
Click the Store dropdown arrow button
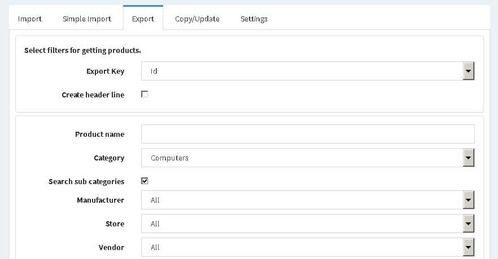tap(468, 224)
